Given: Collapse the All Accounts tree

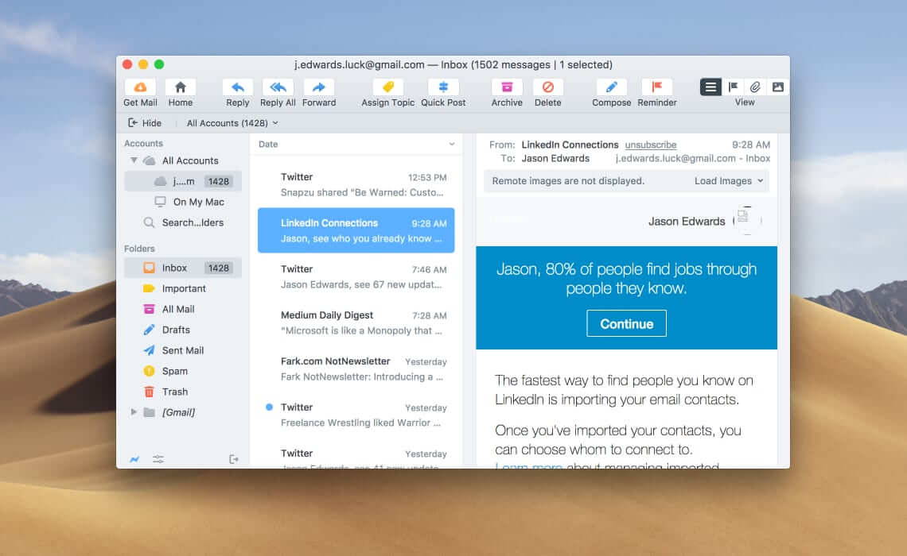Looking at the screenshot, I should pos(134,160).
